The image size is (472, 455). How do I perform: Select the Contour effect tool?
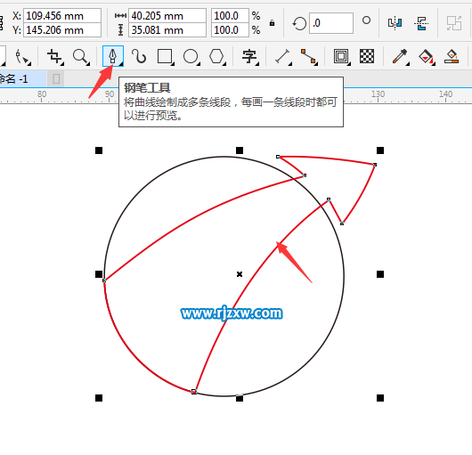[x=341, y=57]
